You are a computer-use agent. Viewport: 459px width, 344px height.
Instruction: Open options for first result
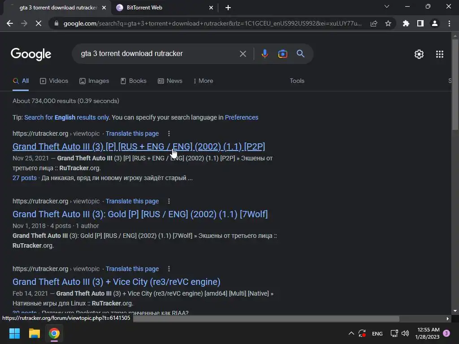coord(169,133)
